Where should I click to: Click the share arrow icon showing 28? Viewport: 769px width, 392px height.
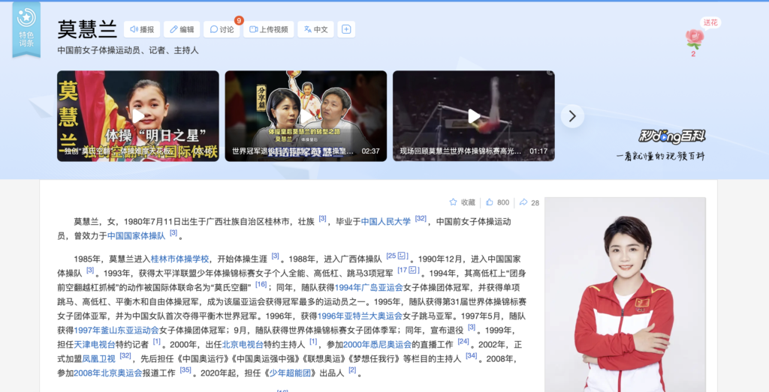pyautogui.click(x=529, y=202)
